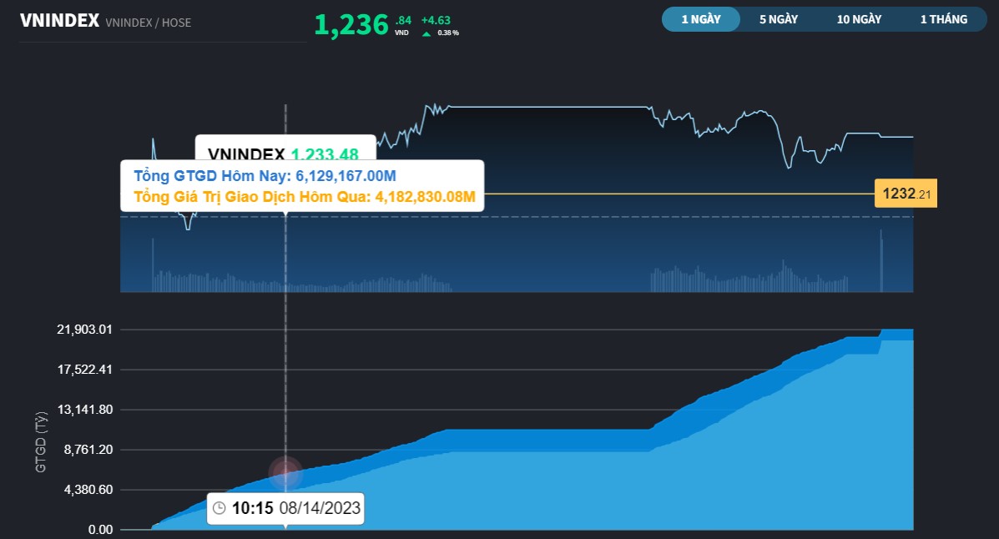Viewport: 999px width, 539px height.
Task: Click the VNINDEX 1,233.48 tooltip header
Action: (285, 154)
